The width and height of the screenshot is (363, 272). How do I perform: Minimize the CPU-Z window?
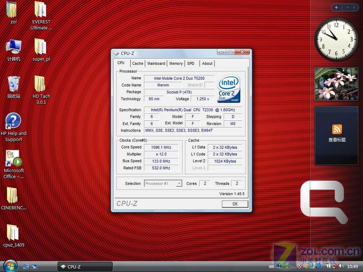[x=221, y=52]
